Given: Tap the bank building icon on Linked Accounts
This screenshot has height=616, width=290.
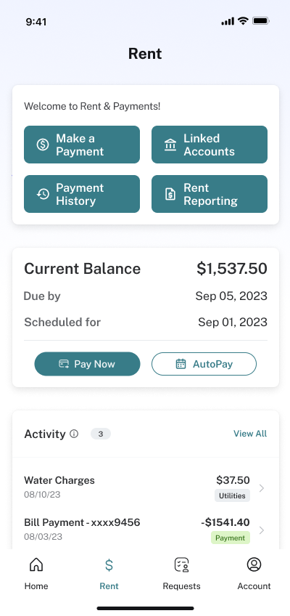Looking at the screenshot, I should (170, 145).
